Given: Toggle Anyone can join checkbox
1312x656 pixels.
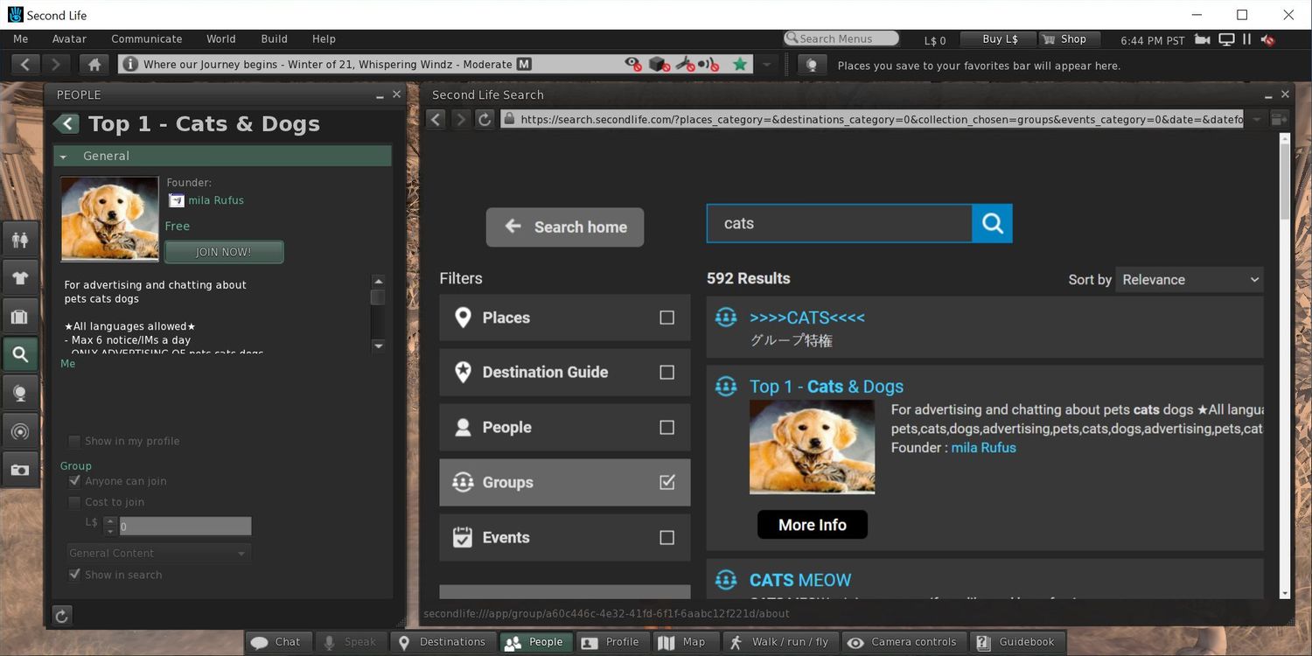Looking at the screenshot, I should [x=74, y=481].
